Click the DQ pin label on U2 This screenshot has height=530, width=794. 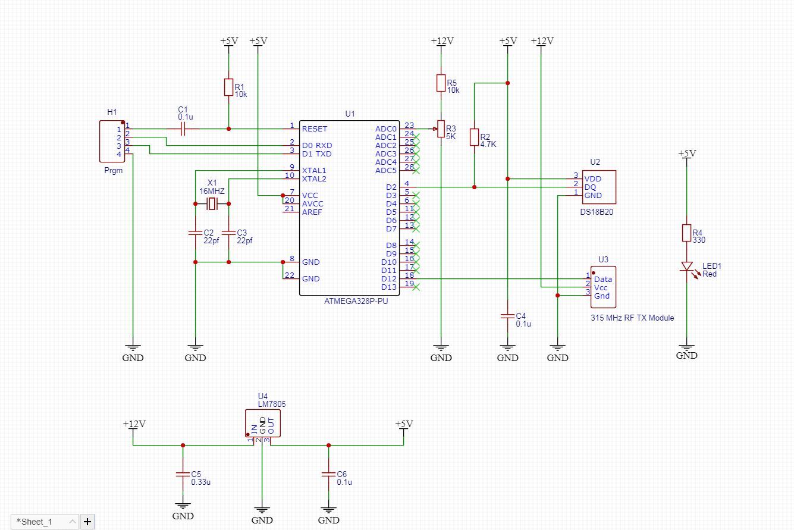590,187
